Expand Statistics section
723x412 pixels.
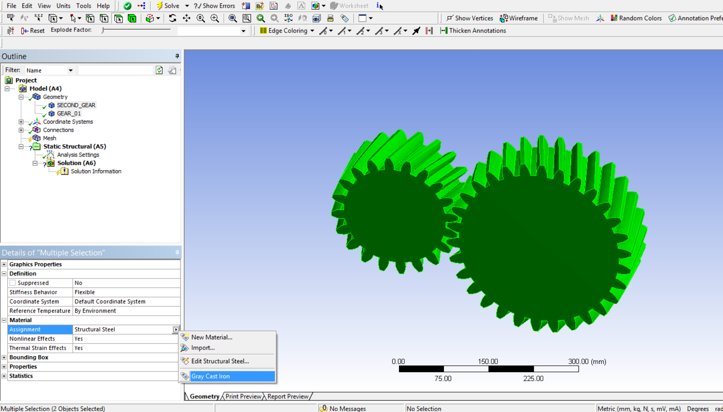(x=4, y=376)
